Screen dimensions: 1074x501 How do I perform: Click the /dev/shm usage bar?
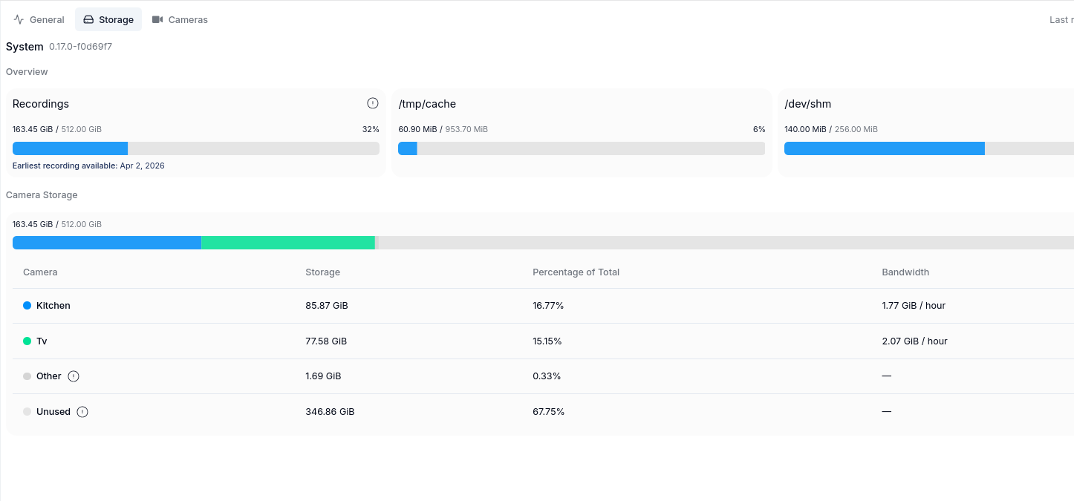pos(928,148)
